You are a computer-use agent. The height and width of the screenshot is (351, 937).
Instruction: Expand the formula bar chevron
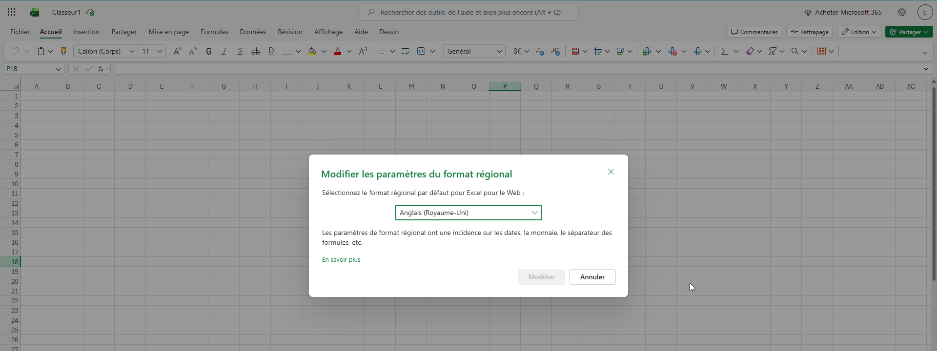pos(926,69)
